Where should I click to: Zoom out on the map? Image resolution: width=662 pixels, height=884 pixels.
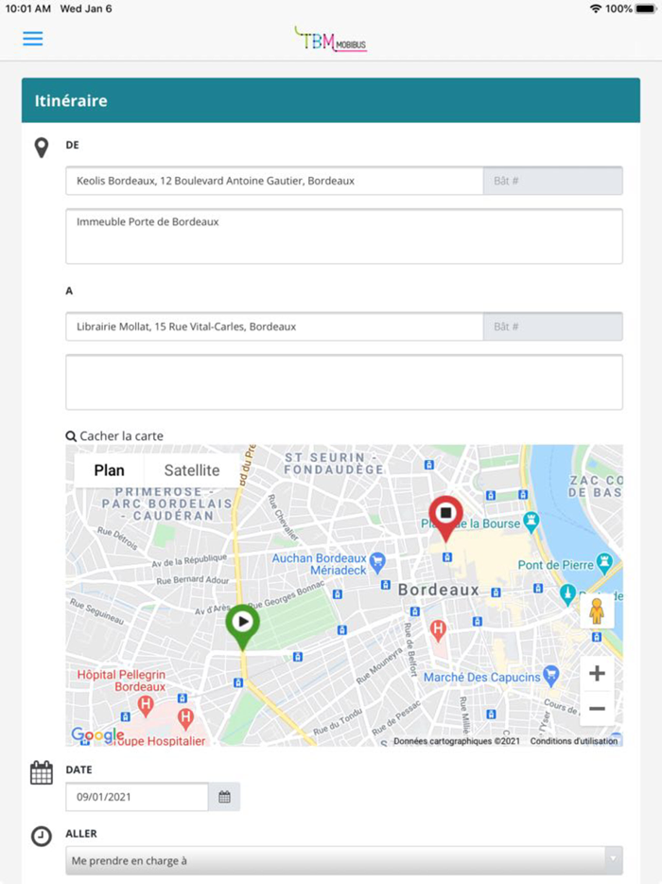coord(597,709)
